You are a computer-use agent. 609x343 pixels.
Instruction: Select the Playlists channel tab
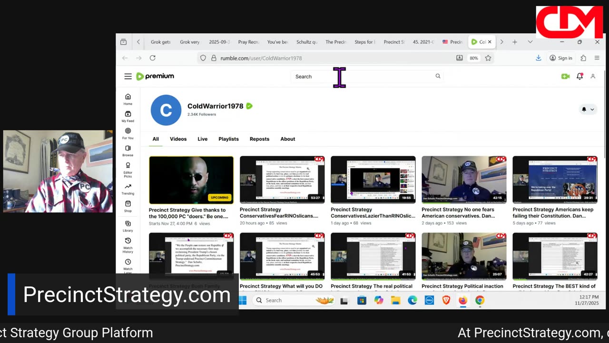228,139
